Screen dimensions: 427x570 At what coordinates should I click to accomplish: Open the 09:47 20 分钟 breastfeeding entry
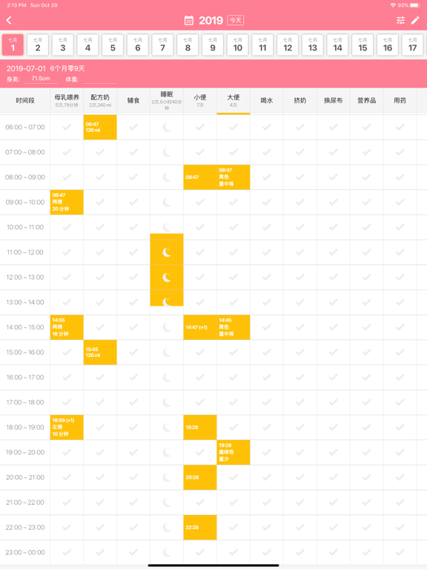(67, 202)
